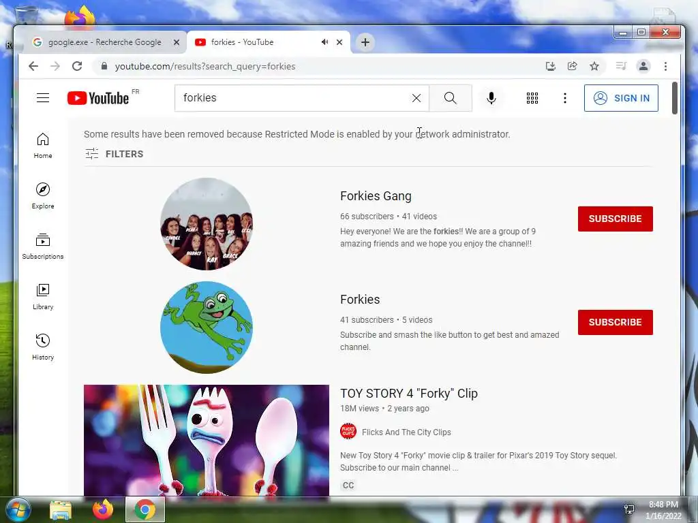This screenshot has height=523, width=698.
Task: Open the Windows Start menu
Action: click(18, 509)
